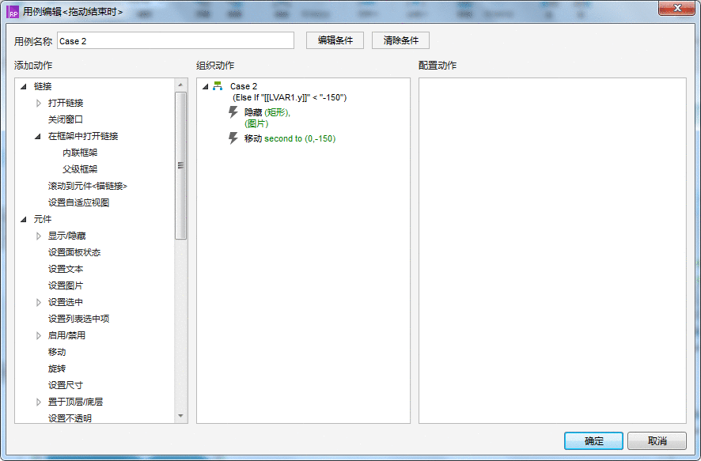701x461 pixels.
Task: Expand the 置于顶层/底层 item
Action: pos(39,402)
